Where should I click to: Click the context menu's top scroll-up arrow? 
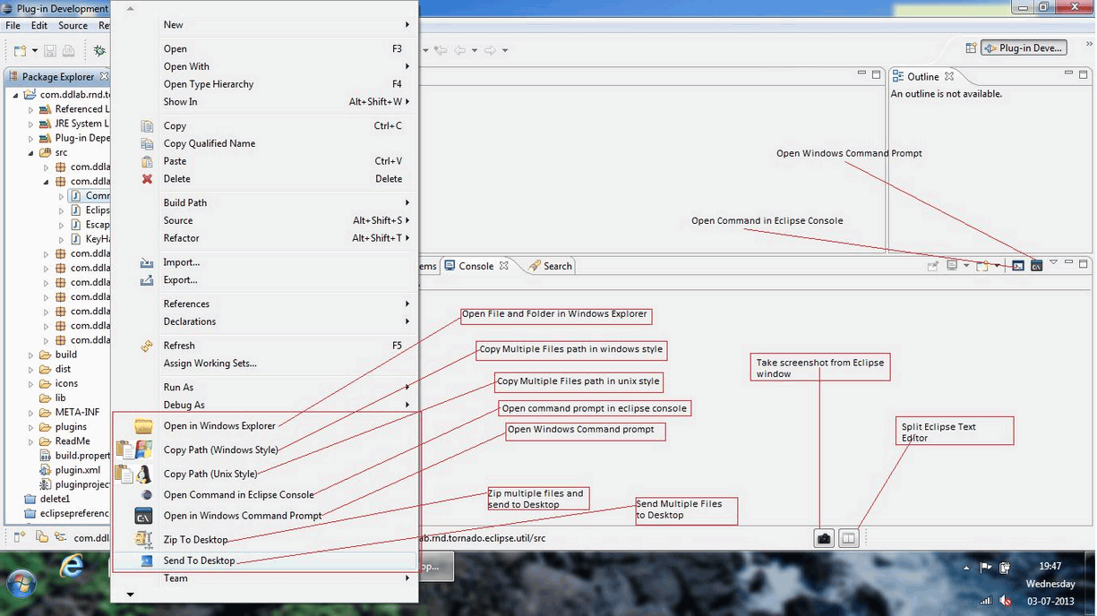coord(130,9)
